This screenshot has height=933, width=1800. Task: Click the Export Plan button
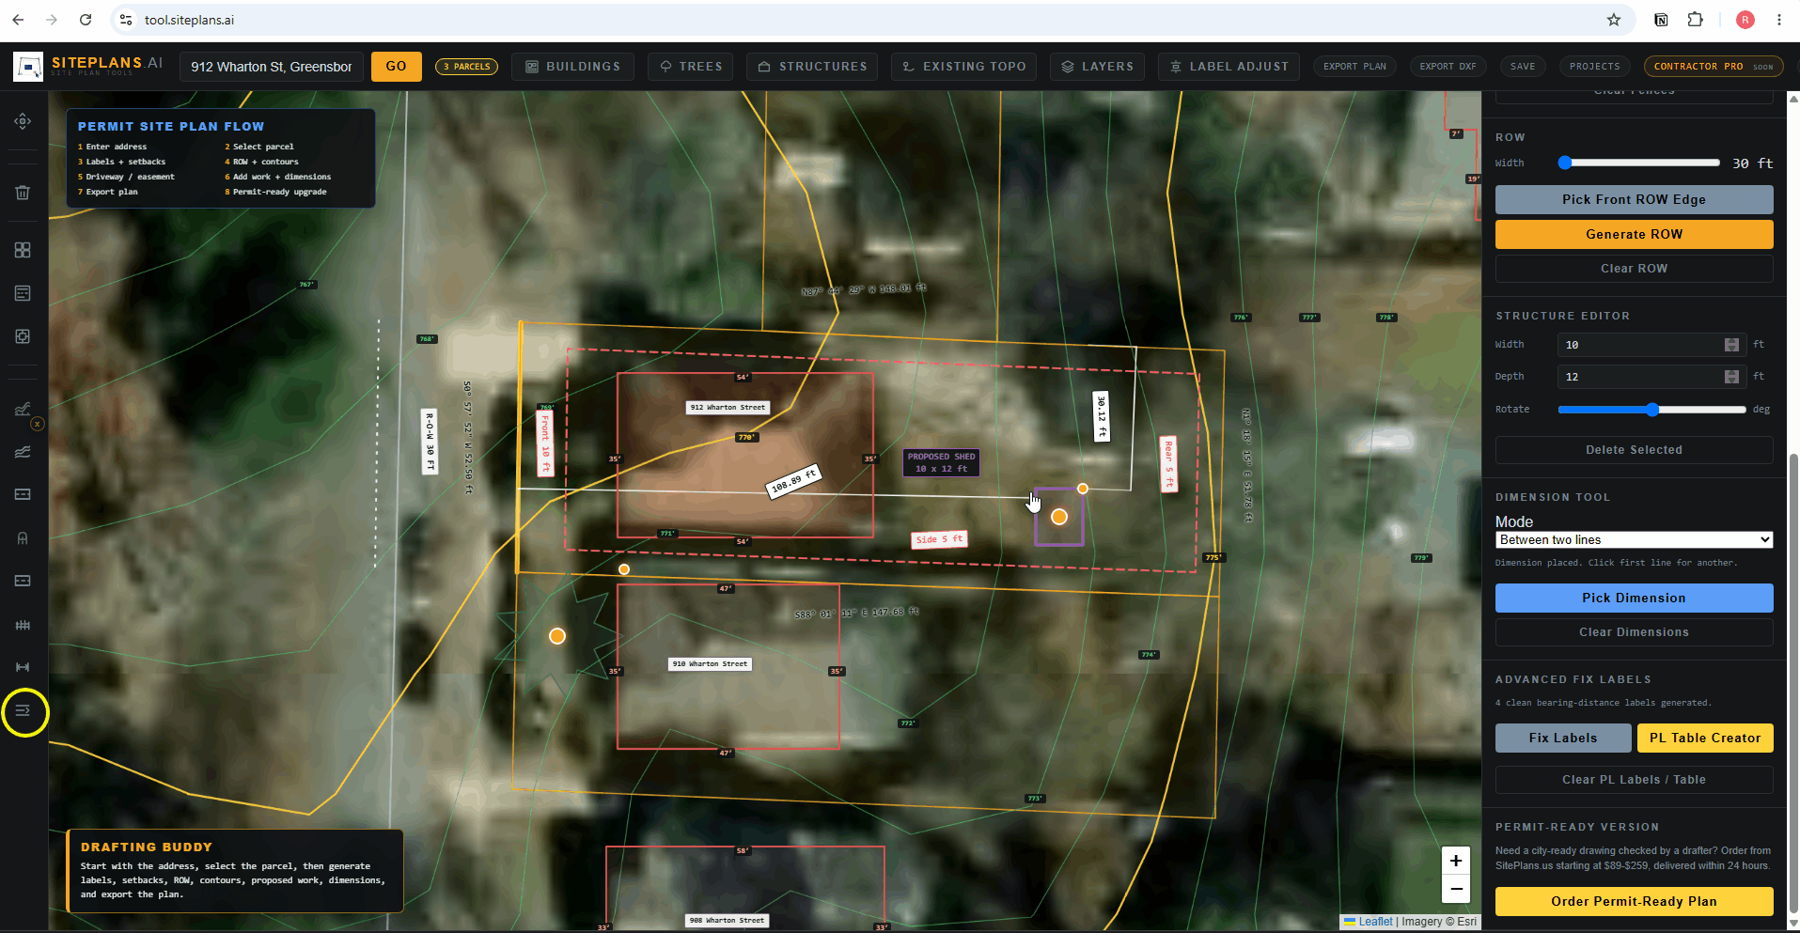pyautogui.click(x=1354, y=67)
